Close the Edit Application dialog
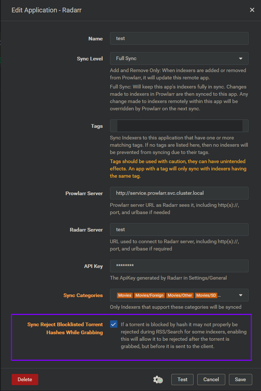The height and width of the screenshot is (391, 261). [252, 10]
